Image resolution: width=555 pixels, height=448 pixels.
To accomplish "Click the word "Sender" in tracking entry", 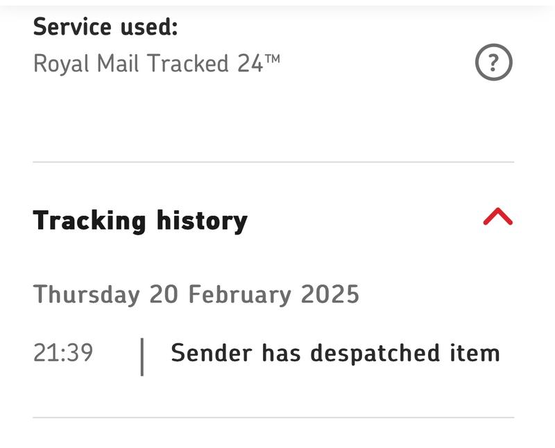I will [x=212, y=353].
